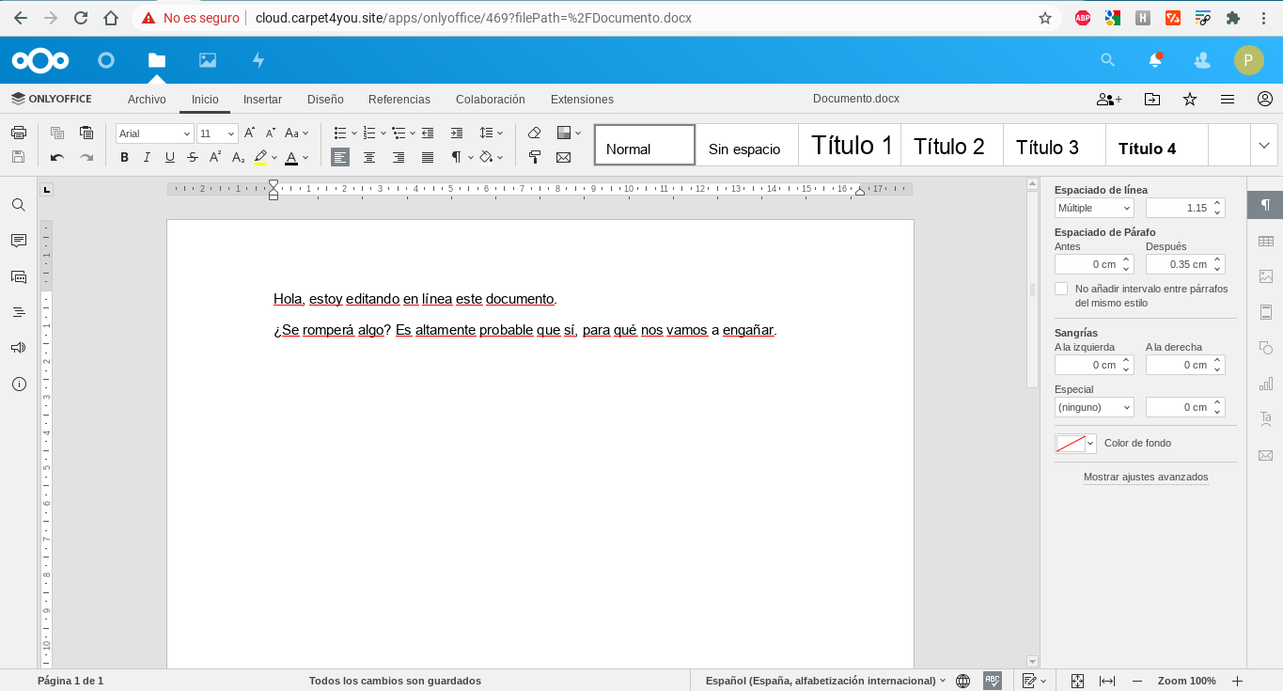The image size is (1283, 691).
Task: Toggle italic formatting
Action: tap(147, 157)
